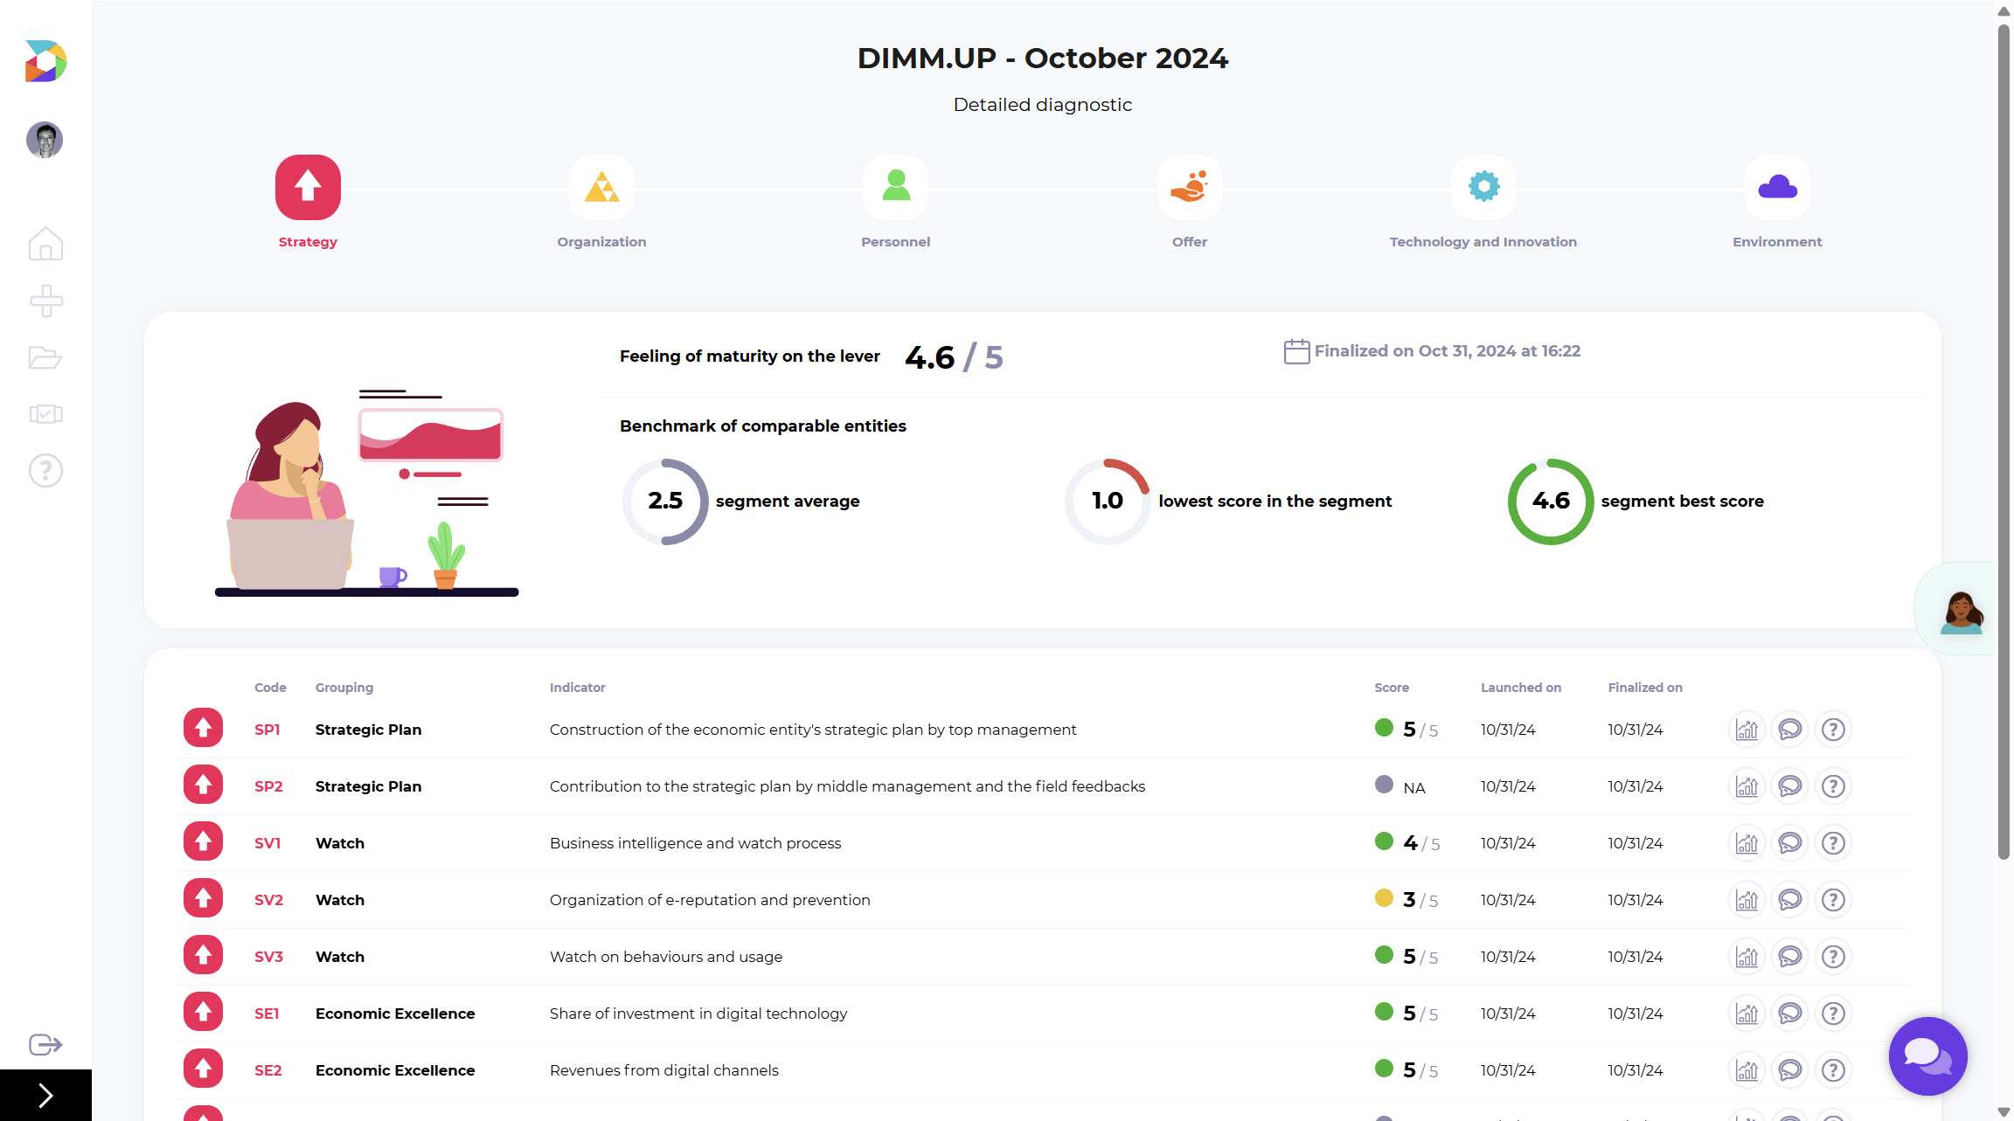Open comments for the SP1 row
Viewport: 2014px width, 1121px height.
click(x=1789, y=730)
